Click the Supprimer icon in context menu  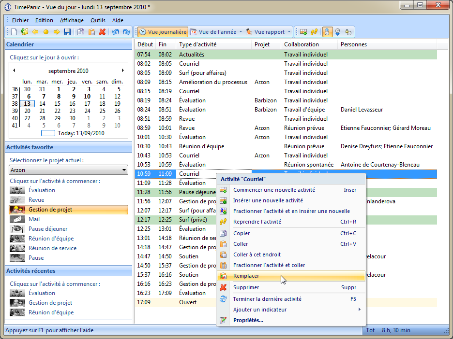coord(223,287)
